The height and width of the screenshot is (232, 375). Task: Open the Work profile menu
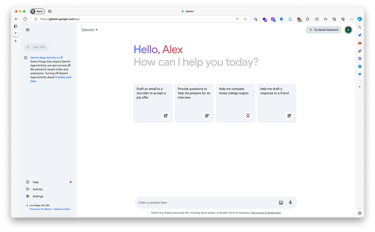pos(37,11)
